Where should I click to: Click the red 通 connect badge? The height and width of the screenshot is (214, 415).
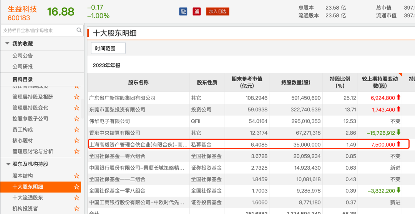click(197, 11)
